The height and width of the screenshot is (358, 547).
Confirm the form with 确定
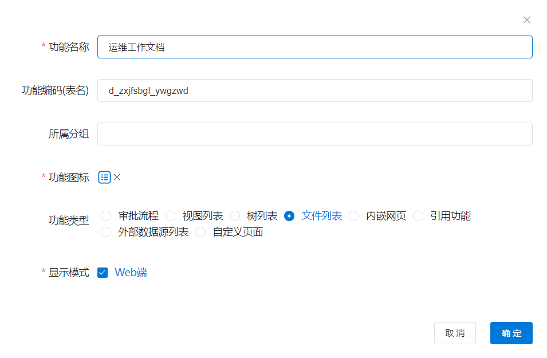(x=511, y=333)
